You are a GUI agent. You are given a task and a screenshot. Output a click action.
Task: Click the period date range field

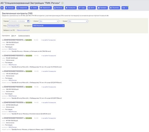tap(20, 21)
